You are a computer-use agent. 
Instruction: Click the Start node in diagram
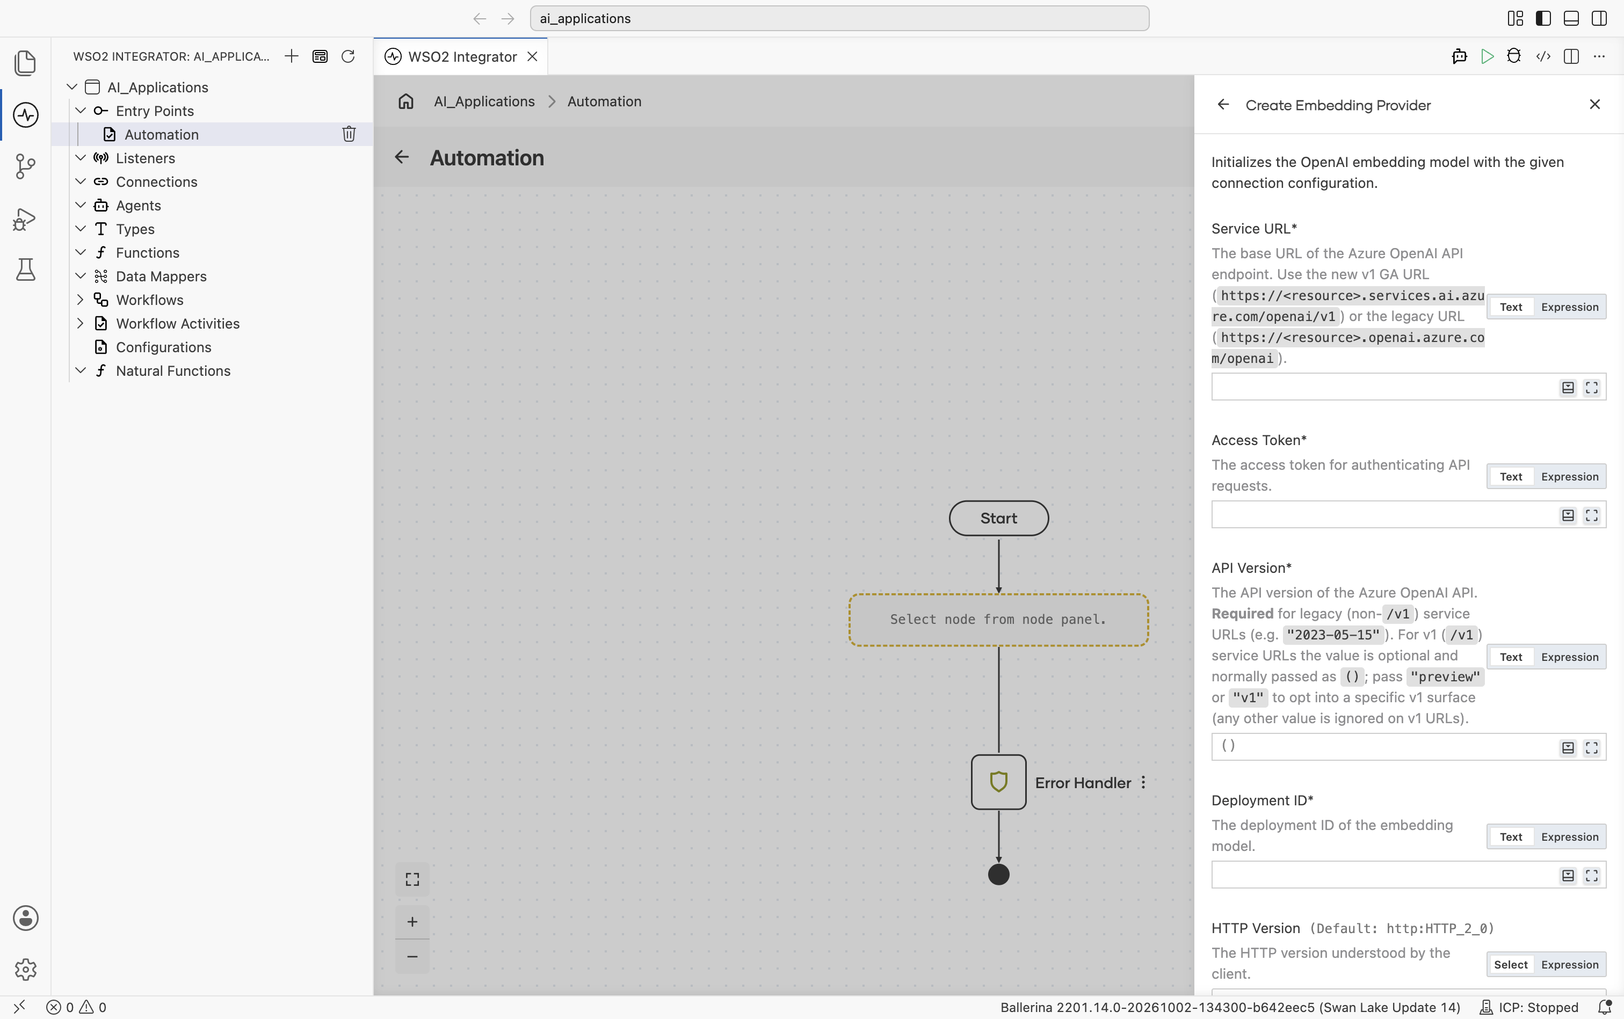click(998, 518)
